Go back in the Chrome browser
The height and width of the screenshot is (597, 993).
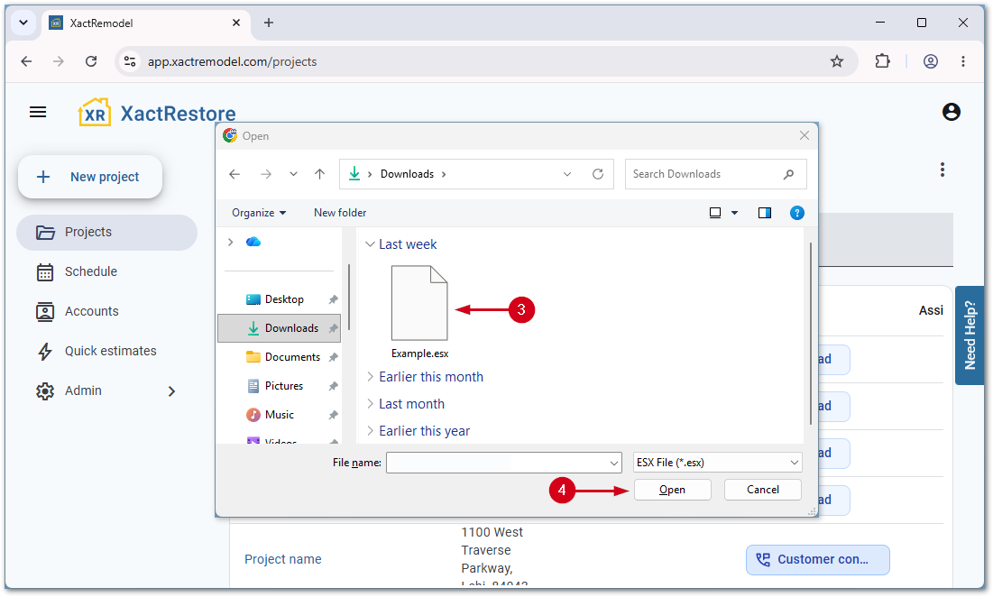coord(26,61)
